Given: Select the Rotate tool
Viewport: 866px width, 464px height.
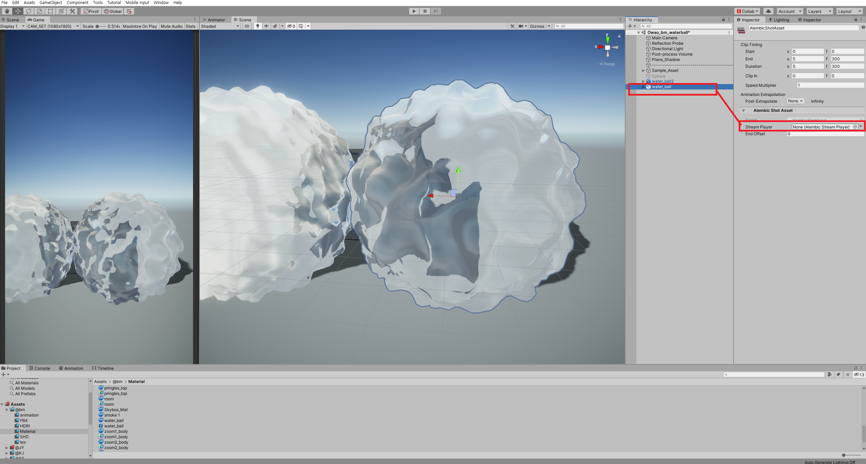Looking at the screenshot, I should [29, 11].
